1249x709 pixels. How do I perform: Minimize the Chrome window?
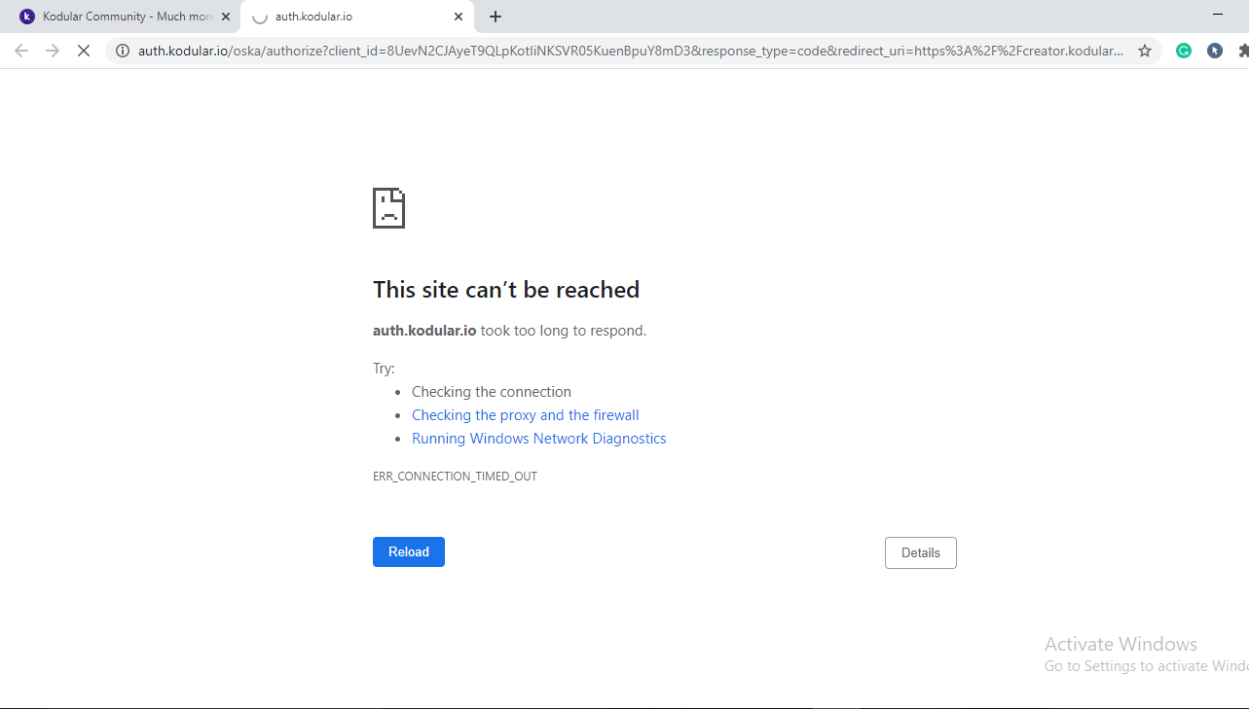pyautogui.click(x=1217, y=16)
